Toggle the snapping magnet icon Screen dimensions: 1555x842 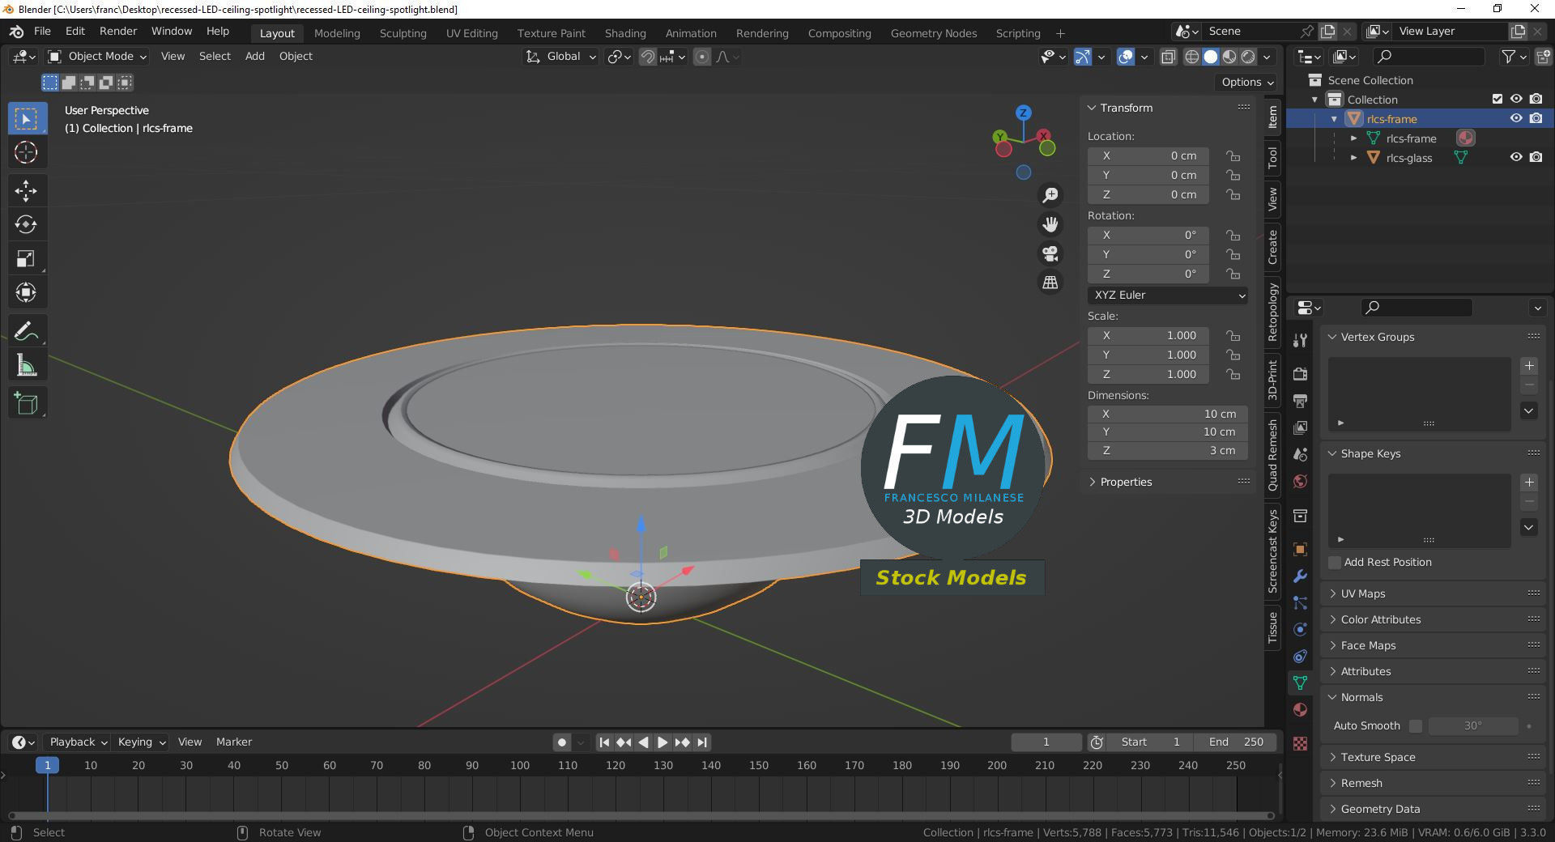pyautogui.click(x=647, y=57)
